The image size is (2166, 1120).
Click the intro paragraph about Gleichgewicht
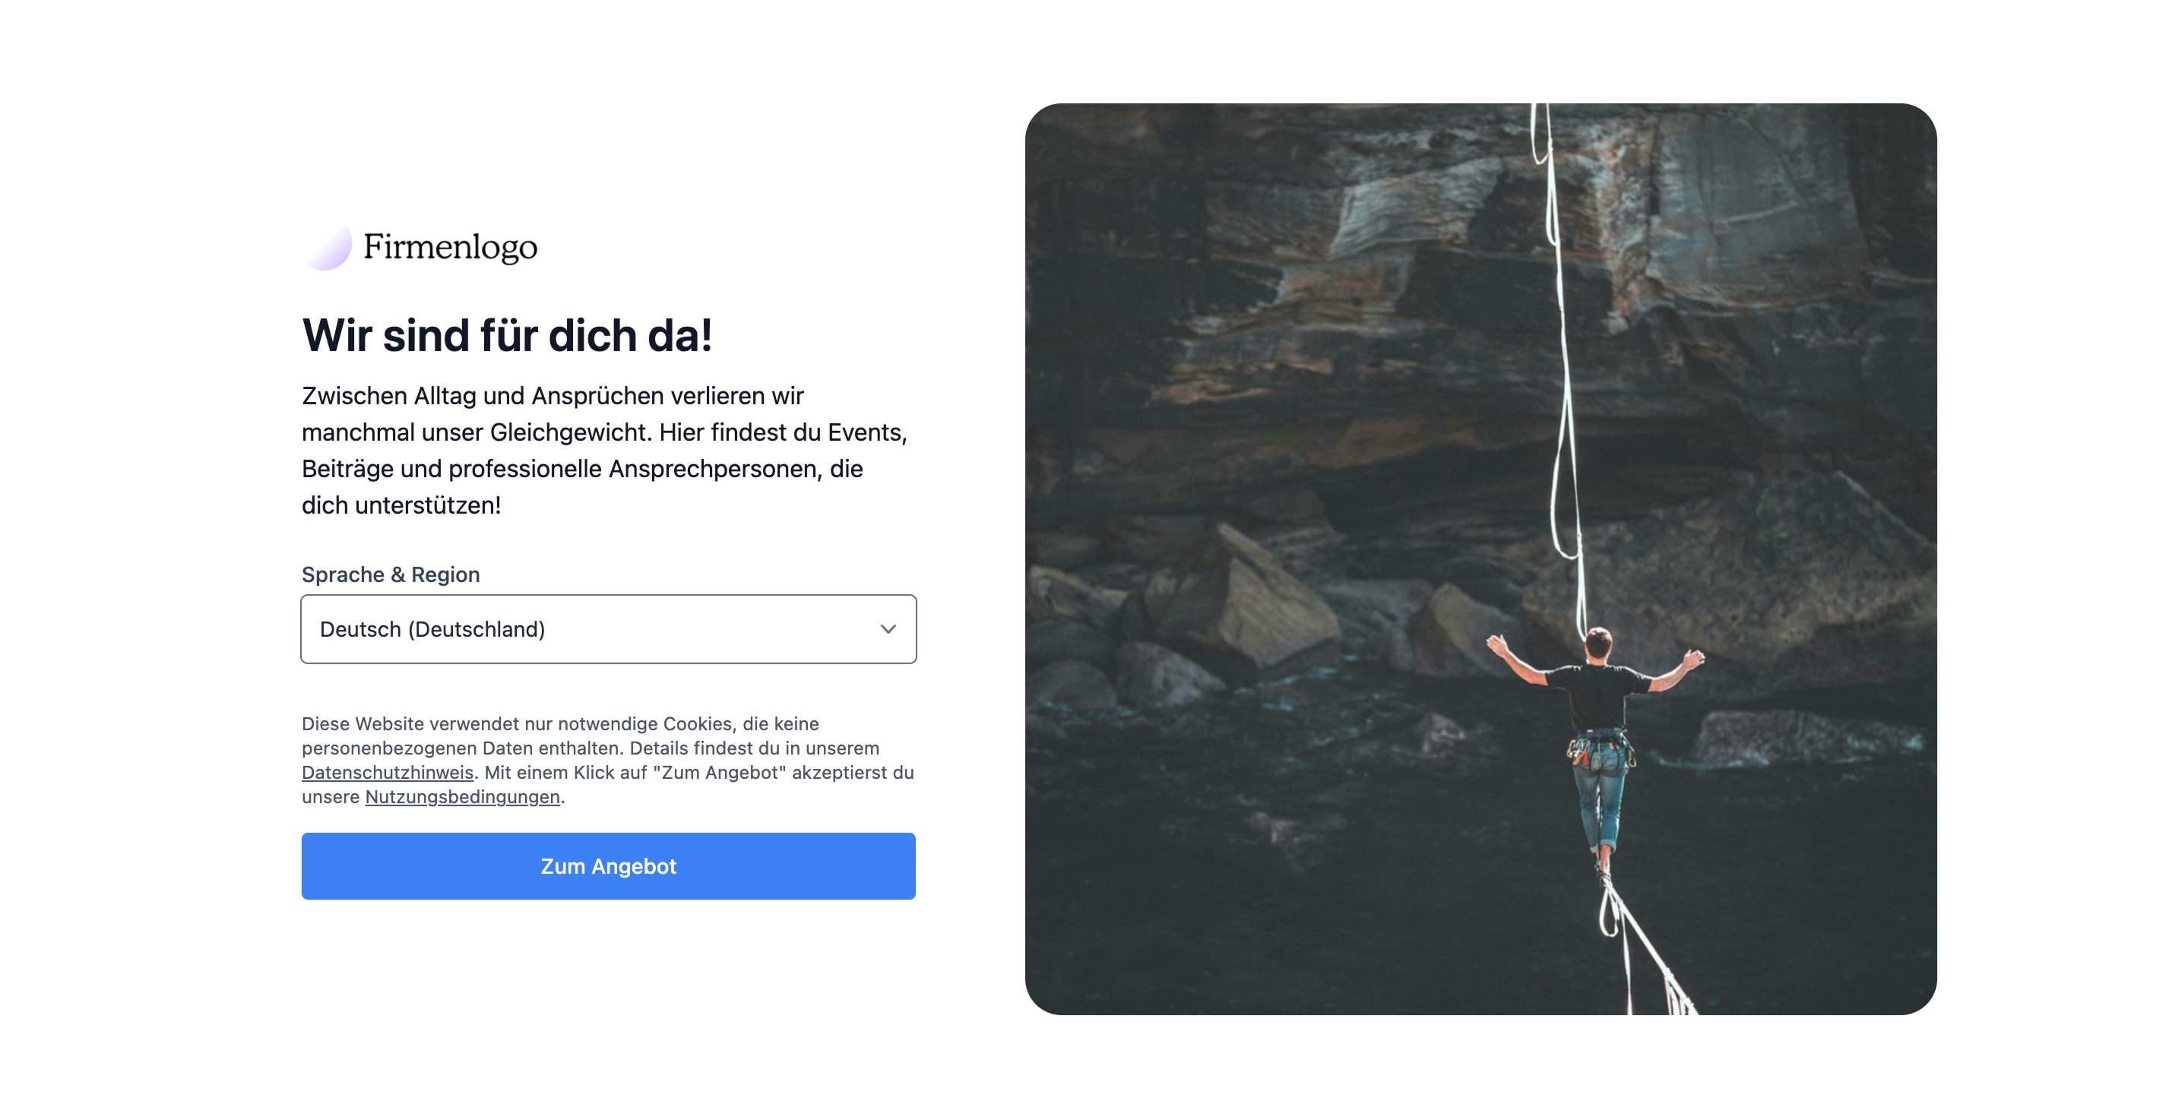point(604,451)
